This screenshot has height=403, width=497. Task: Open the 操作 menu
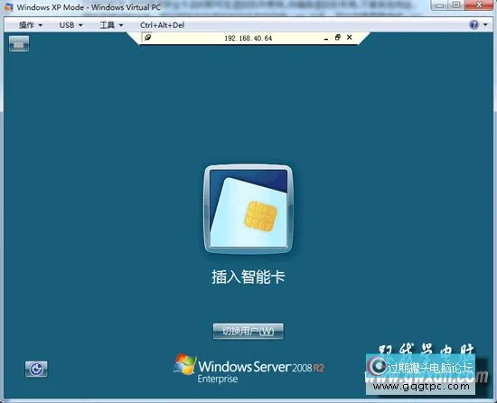pos(31,25)
